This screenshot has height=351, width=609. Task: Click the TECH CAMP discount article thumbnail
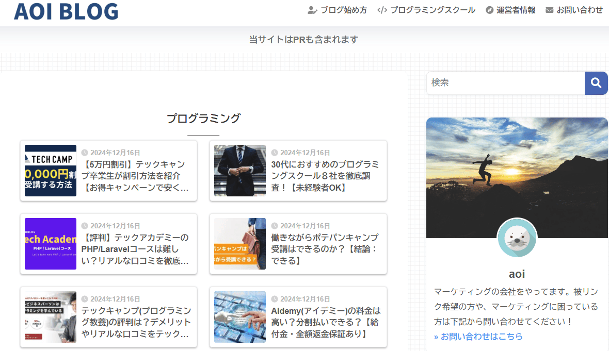tap(50, 171)
